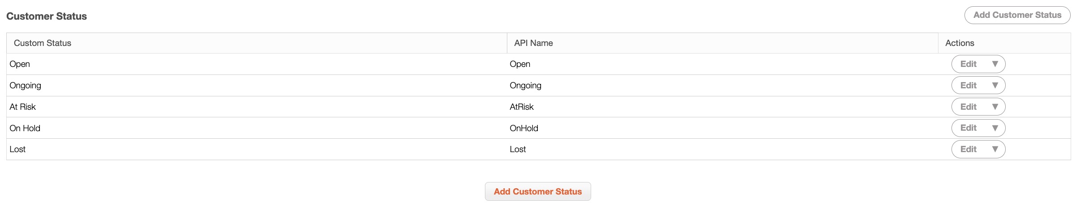Click the top-right Add Customer Status button
This screenshot has height=207, width=1081.
coord(1017,15)
